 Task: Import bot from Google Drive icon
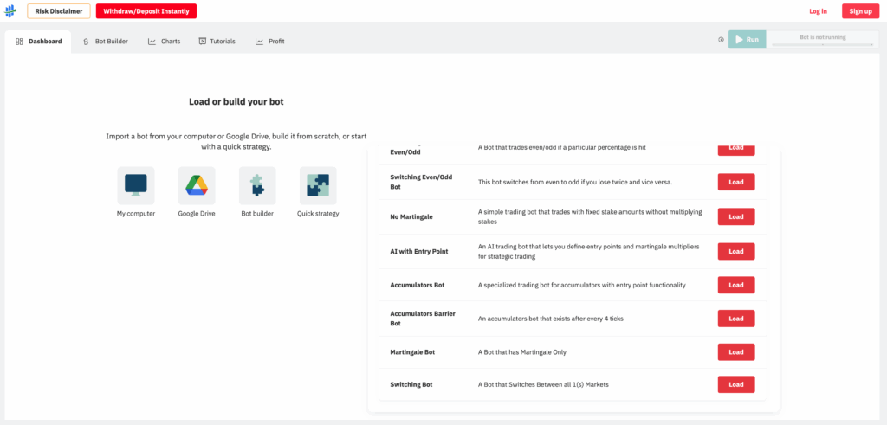[197, 185]
